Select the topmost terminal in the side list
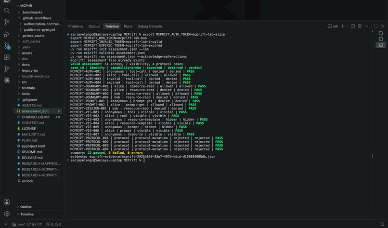Image resolution: width=388 pixels, height=228 pixels. (381, 33)
